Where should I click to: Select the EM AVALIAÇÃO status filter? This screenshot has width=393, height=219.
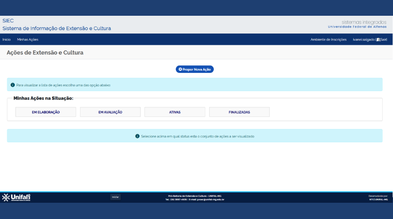pyautogui.click(x=110, y=112)
